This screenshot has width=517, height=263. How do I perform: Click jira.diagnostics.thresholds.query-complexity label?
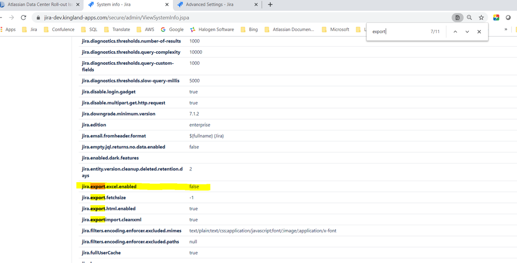[131, 52]
